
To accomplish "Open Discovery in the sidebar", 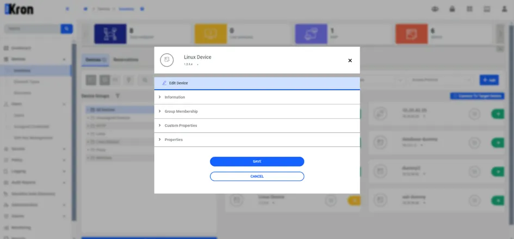I will tap(22, 93).
